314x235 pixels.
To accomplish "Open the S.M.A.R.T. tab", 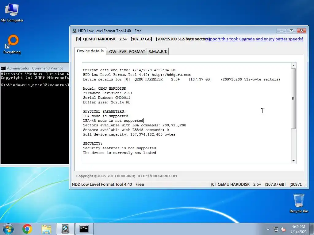I will click(x=158, y=51).
